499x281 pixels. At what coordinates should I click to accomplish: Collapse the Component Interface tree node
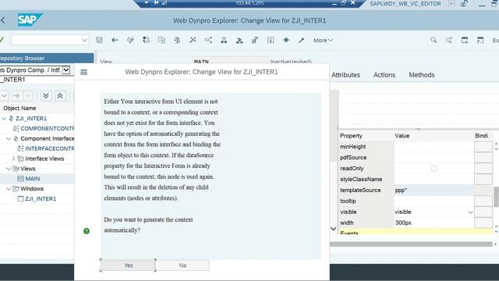point(9,139)
